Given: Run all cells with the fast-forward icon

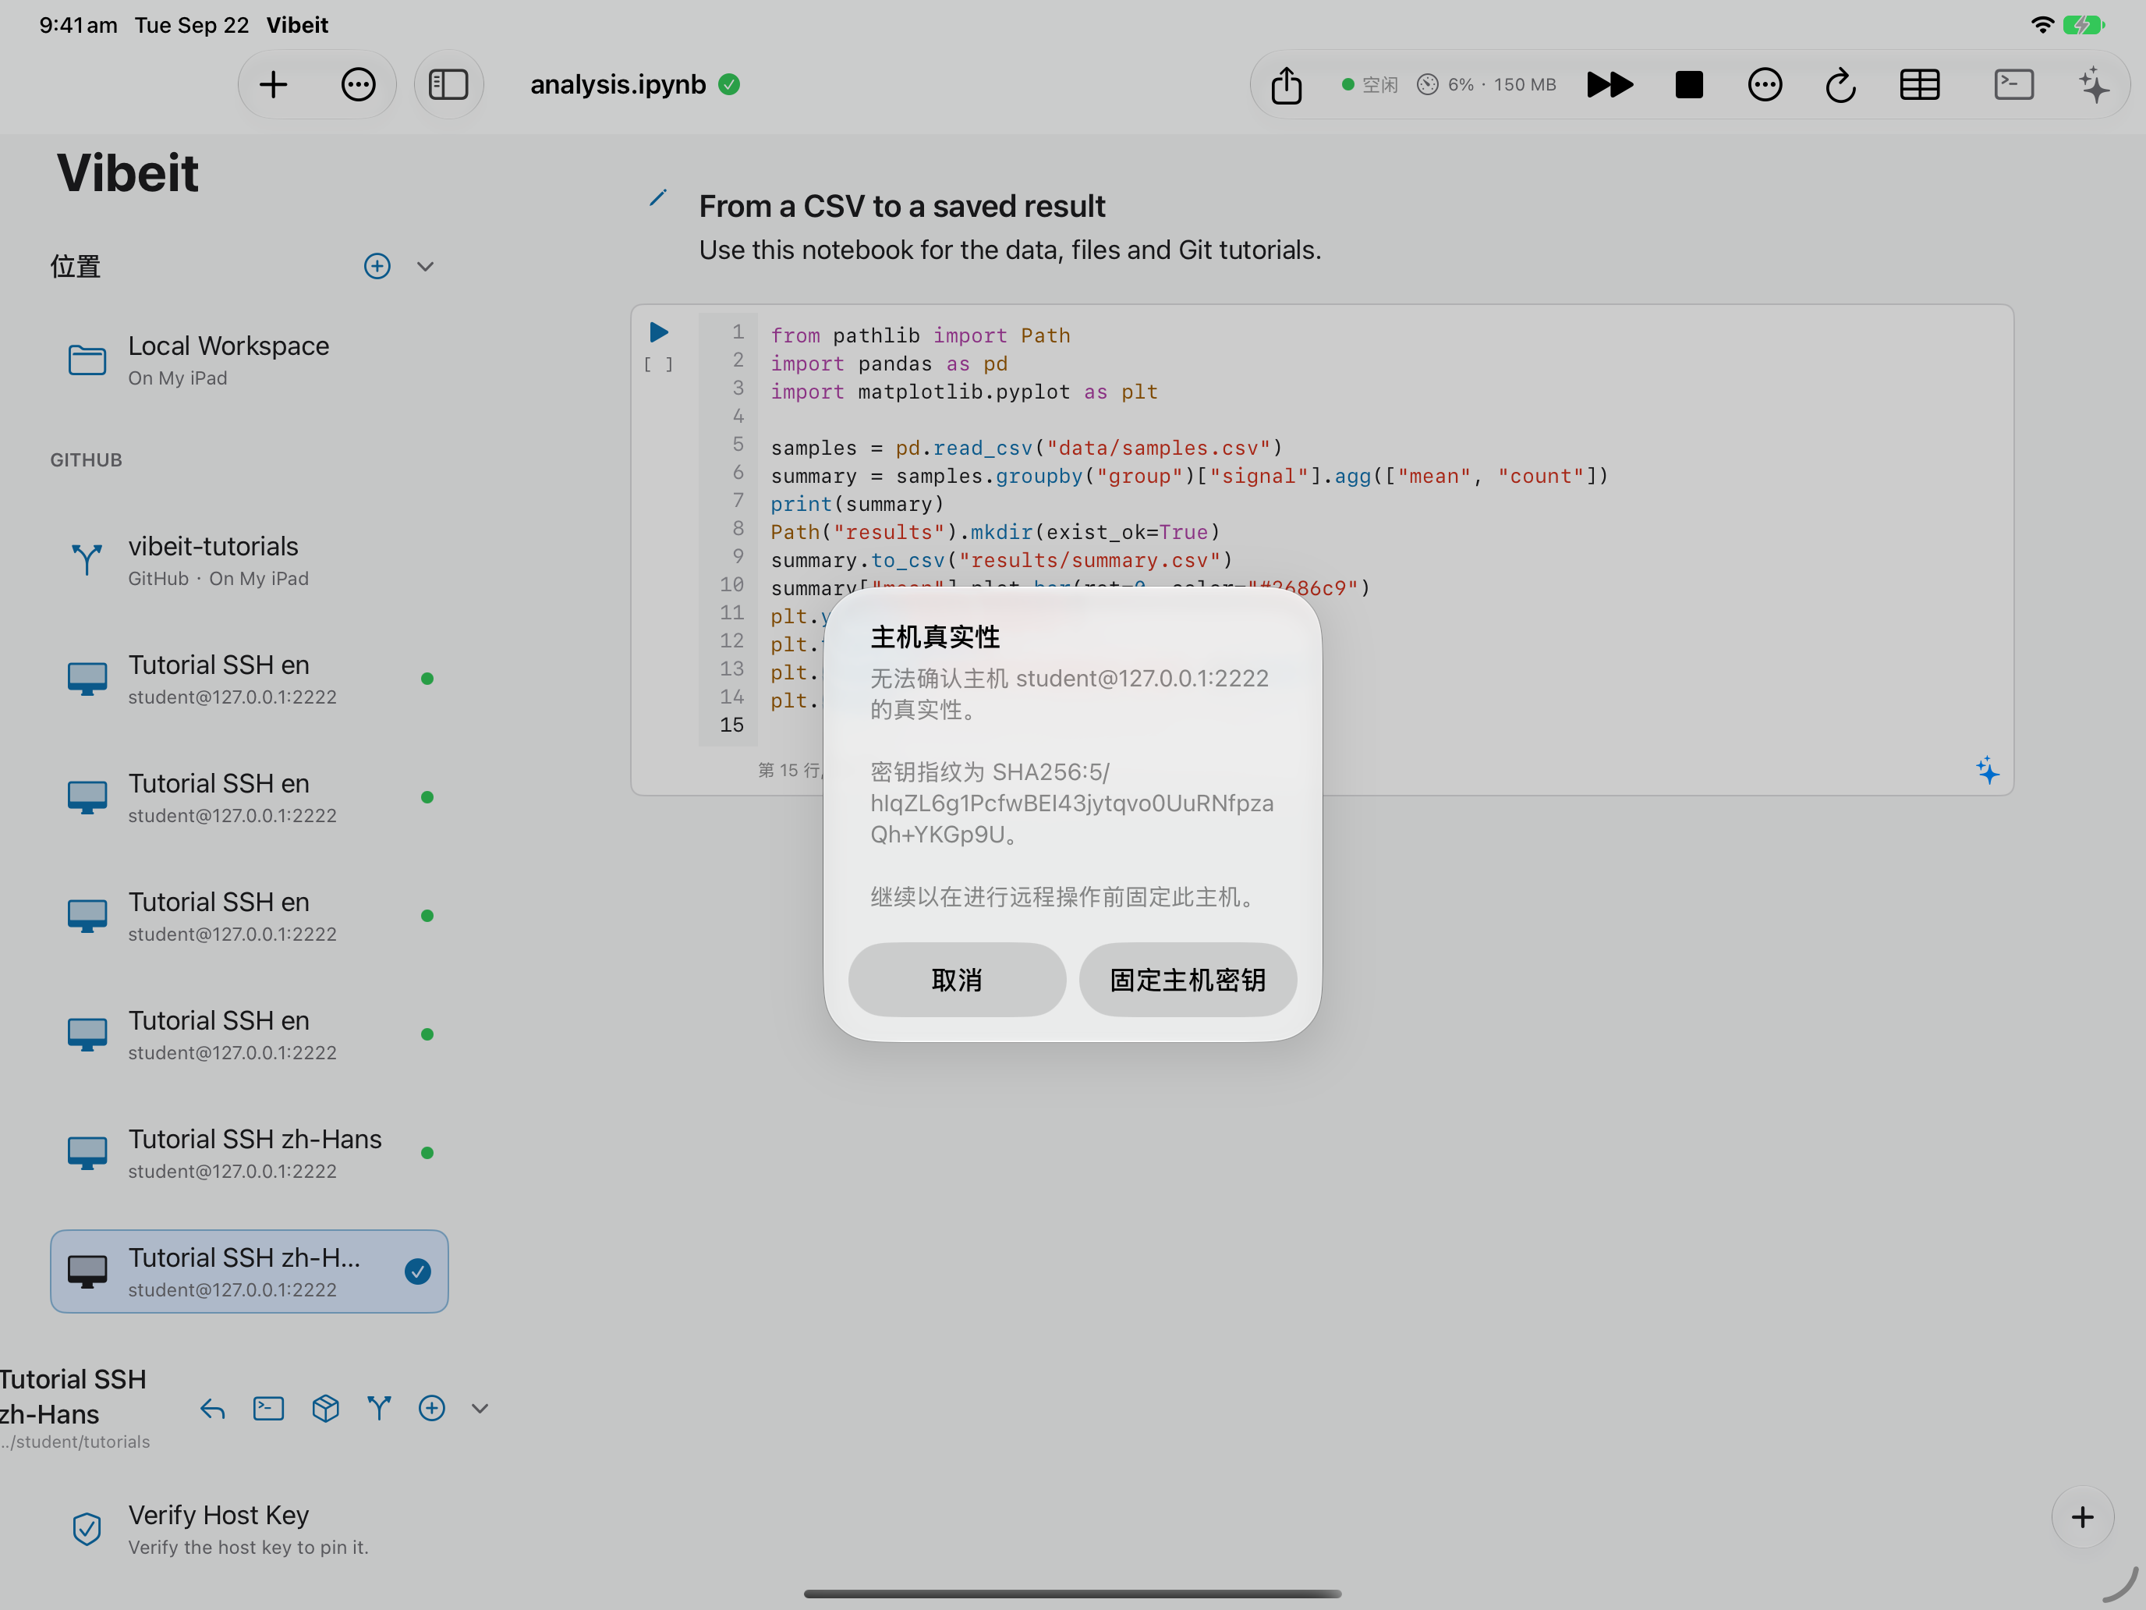Looking at the screenshot, I should (1609, 84).
